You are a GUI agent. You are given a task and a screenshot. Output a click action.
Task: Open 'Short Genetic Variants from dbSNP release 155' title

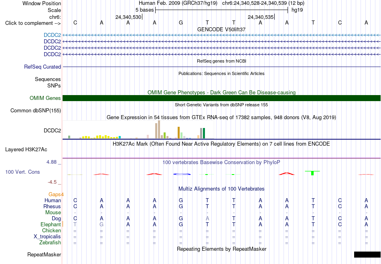pyautogui.click(x=221, y=105)
